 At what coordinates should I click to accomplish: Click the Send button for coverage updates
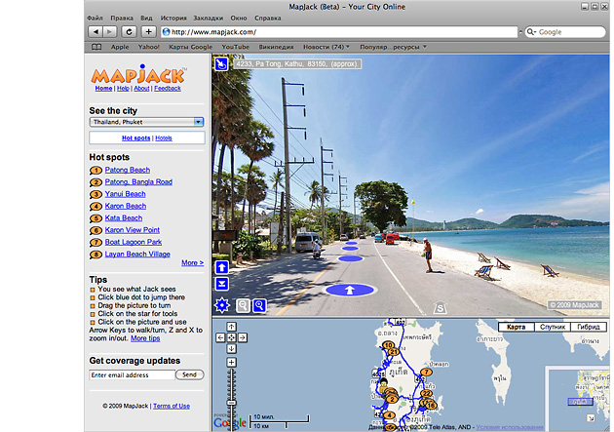(x=190, y=374)
